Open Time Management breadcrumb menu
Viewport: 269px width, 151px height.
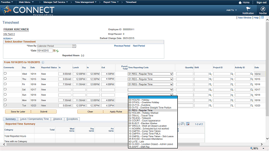[86, 2]
